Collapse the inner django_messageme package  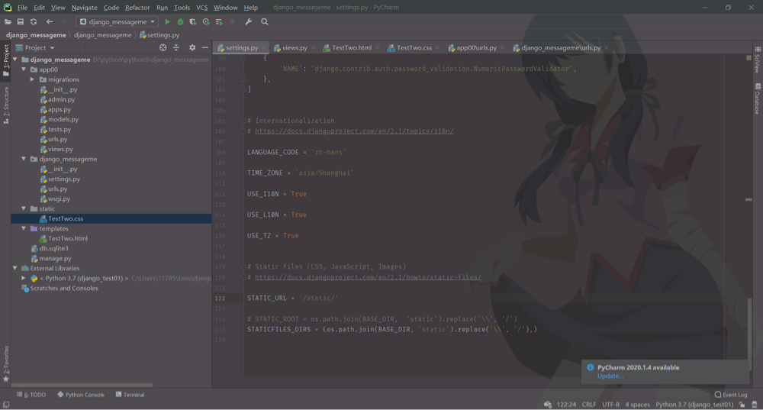click(24, 160)
